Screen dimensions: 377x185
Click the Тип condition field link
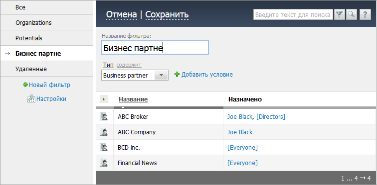click(108, 65)
